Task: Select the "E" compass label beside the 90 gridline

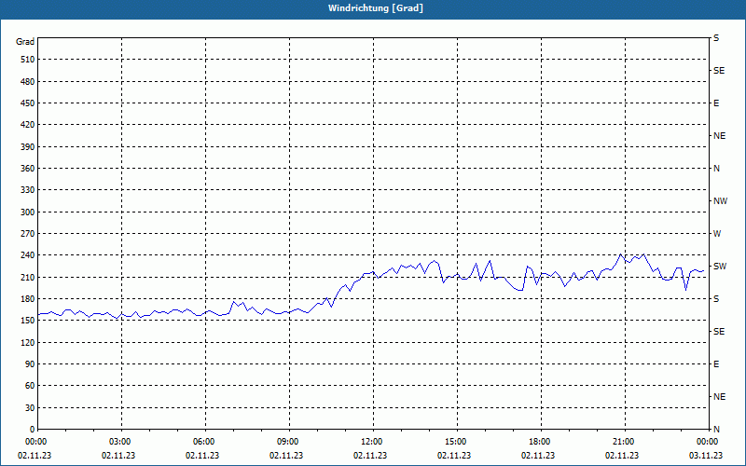Action: pos(716,364)
